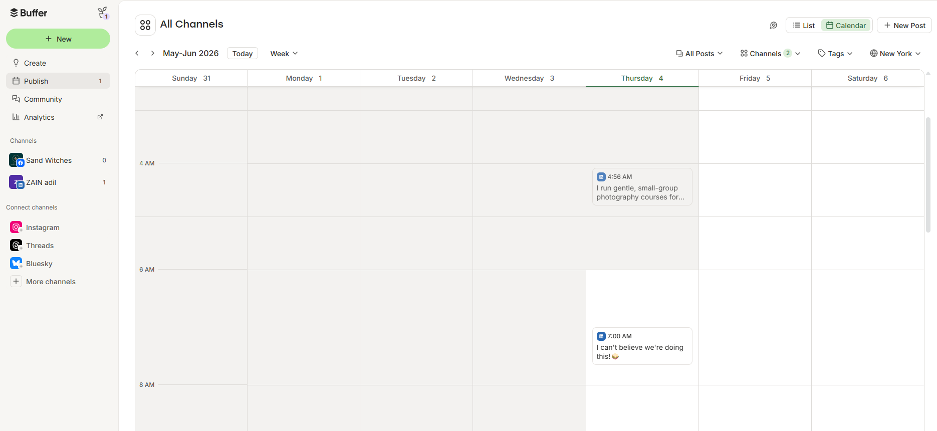The height and width of the screenshot is (431, 937).
Task: Connect a Bluesky channel
Action: pos(58,264)
